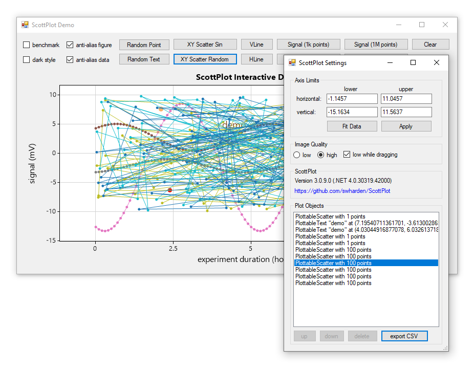This screenshot has width=474, height=370.
Task: Enable dark style
Action: tap(26, 60)
